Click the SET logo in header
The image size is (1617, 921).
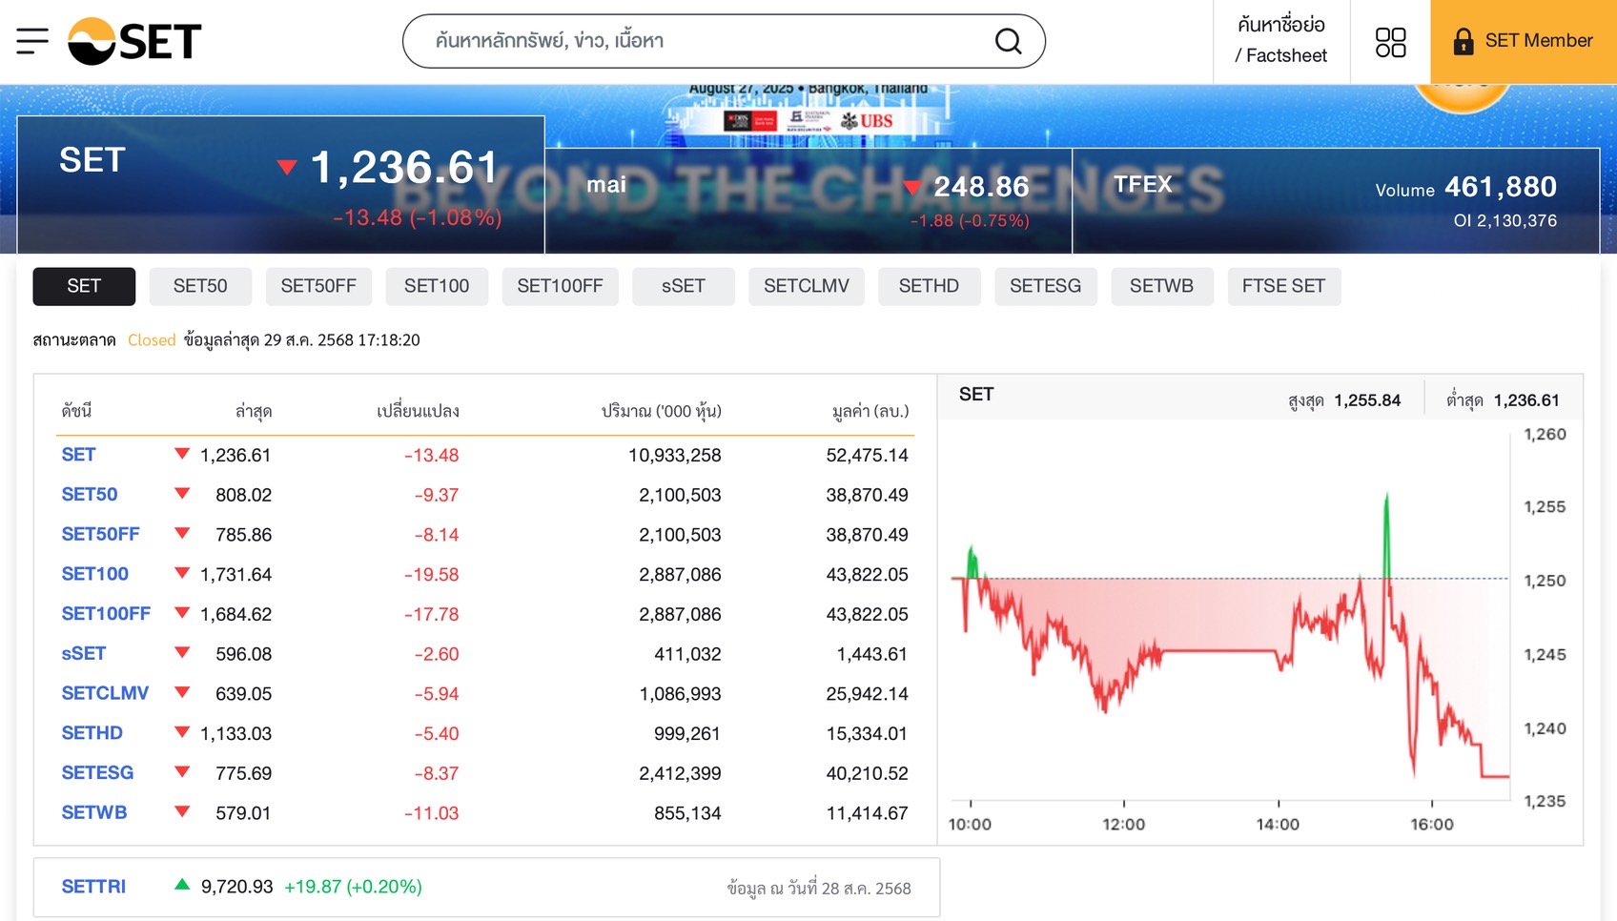click(x=134, y=41)
